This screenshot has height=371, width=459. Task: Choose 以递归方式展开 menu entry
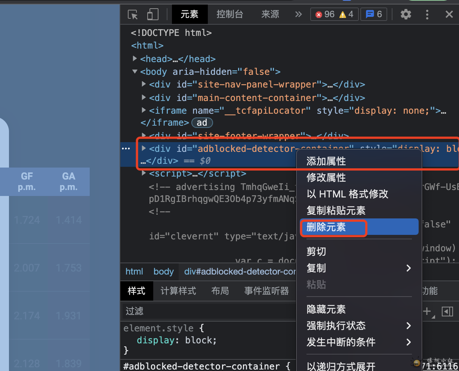(341, 367)
